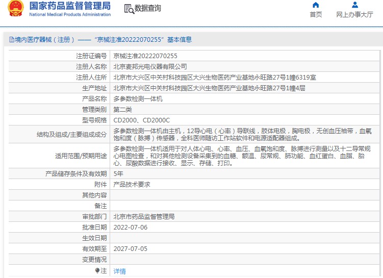Viewport: 383px width, 278px height.
Task: Click the national emblem logo
Action: (x=16, y=8)
